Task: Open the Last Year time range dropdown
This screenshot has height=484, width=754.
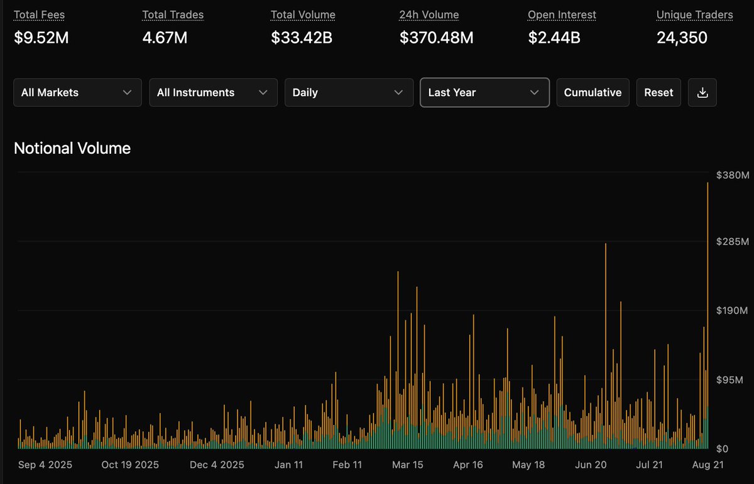Action: point(484,92)
